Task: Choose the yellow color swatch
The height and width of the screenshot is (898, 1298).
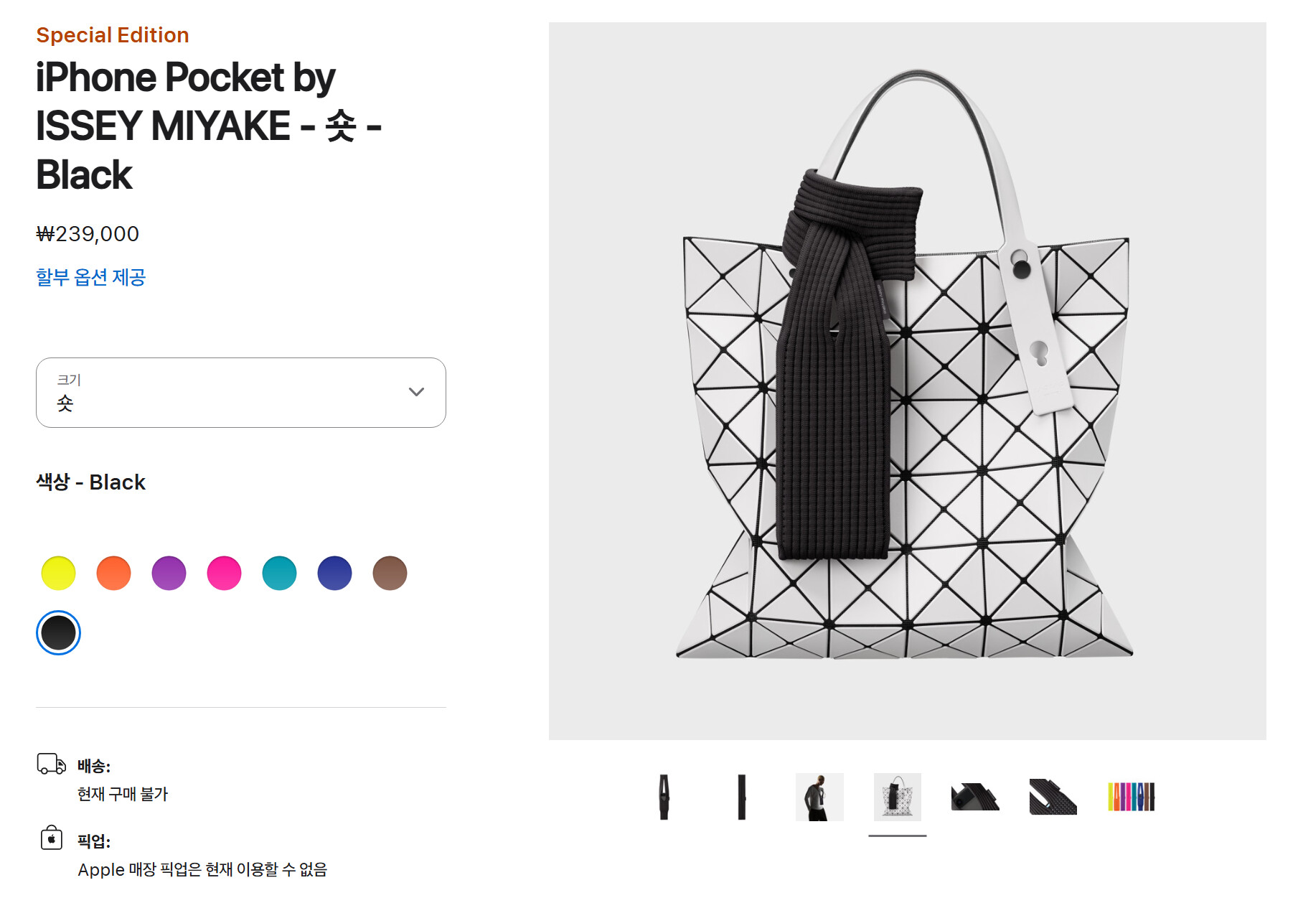Action: (x=58, y=573)
